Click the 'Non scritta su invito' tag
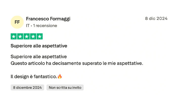Screen dimensions: 177x107 pos(65,88)
